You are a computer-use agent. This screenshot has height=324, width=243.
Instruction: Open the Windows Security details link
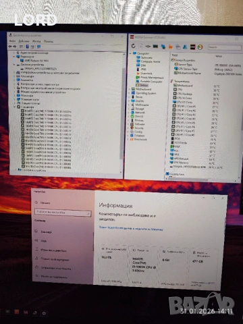(131, 228)
